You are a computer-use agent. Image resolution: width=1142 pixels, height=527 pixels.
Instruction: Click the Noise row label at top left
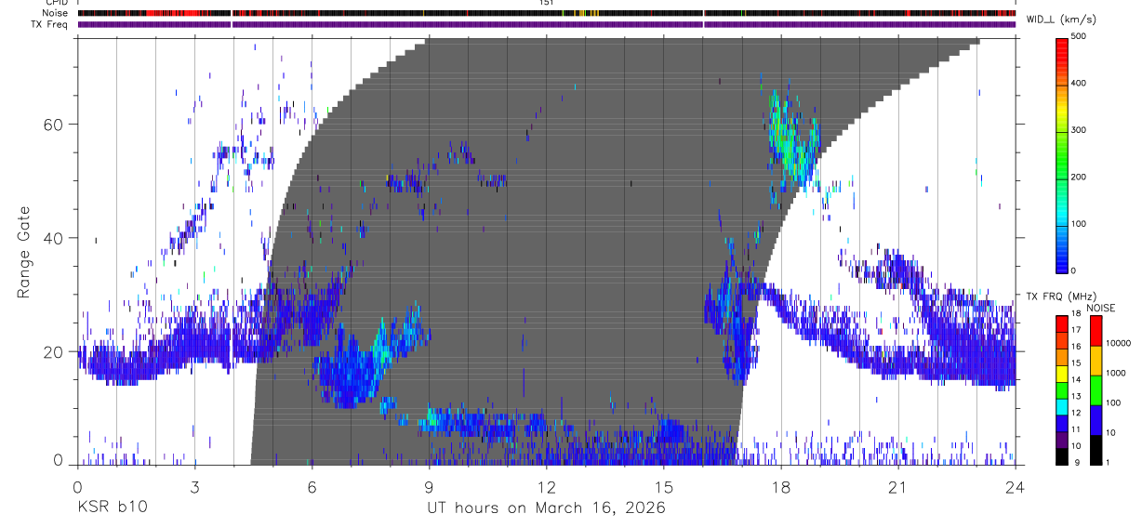point(57,14)
